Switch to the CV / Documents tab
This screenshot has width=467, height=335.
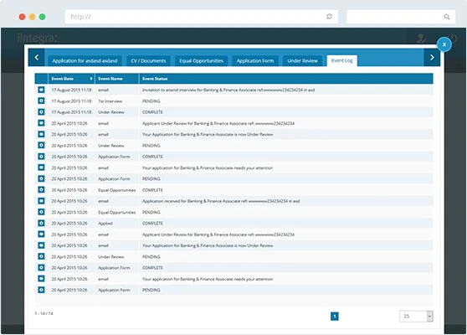point(148,61)
